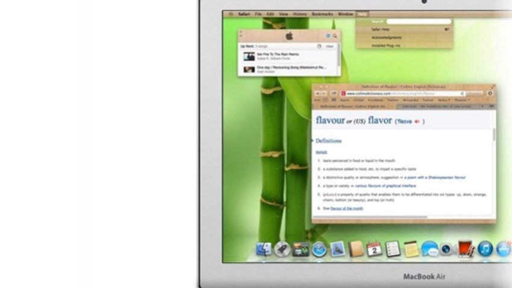512x288 pixels.
Task: Open the Twitter bookmark
Action: [x=393, y=100]
